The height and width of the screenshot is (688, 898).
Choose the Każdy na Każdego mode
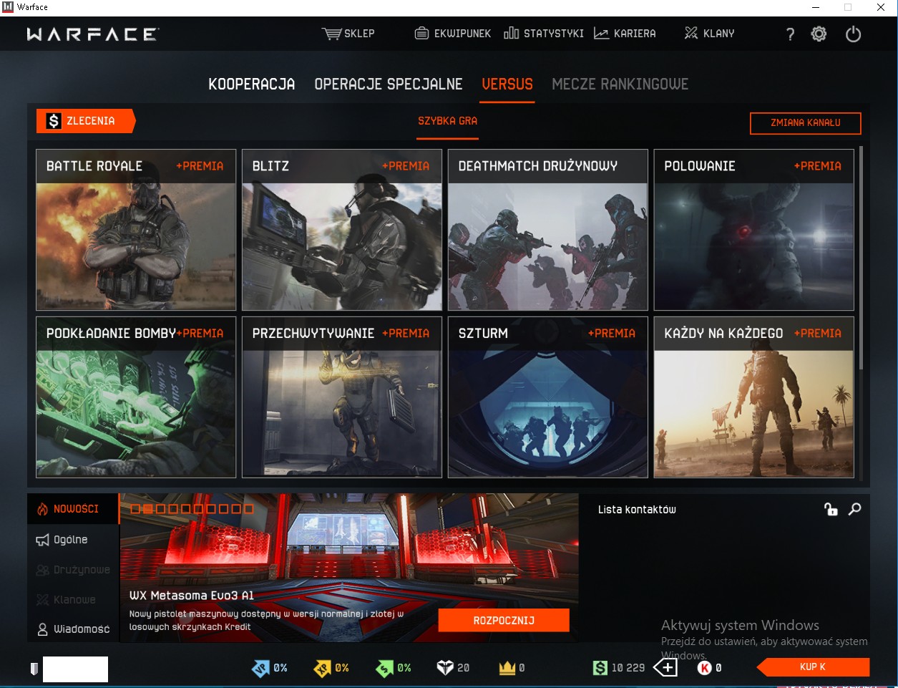754,397
